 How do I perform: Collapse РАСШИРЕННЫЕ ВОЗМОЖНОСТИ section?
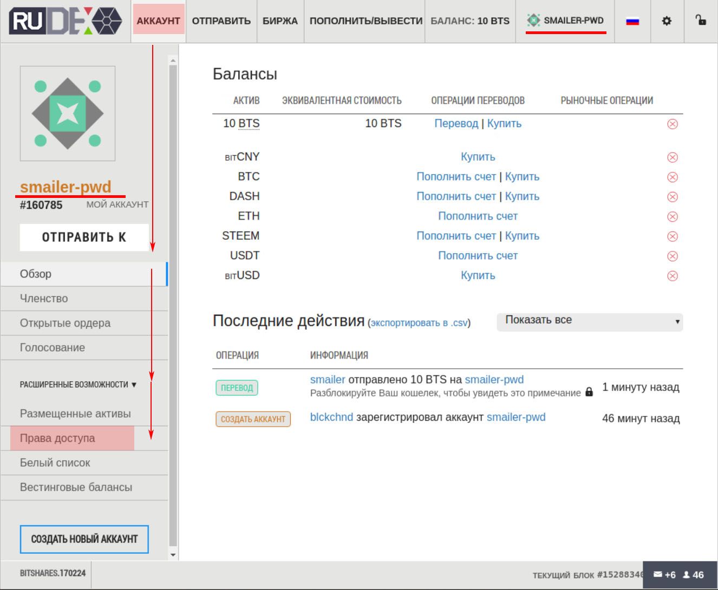coord(78,385)
